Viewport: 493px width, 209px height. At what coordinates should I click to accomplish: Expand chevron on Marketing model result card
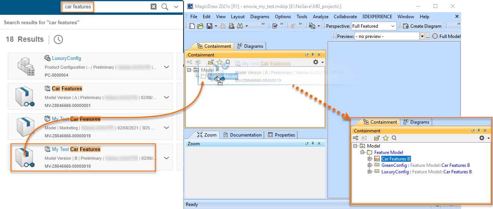(166, 128)
